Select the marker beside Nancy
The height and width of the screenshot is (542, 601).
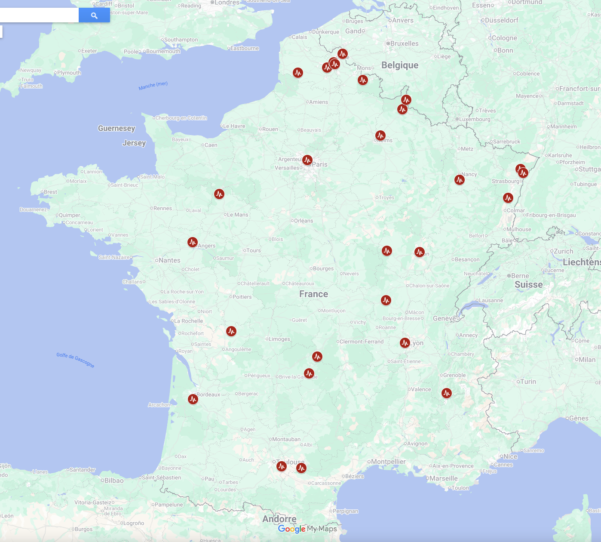460,180
